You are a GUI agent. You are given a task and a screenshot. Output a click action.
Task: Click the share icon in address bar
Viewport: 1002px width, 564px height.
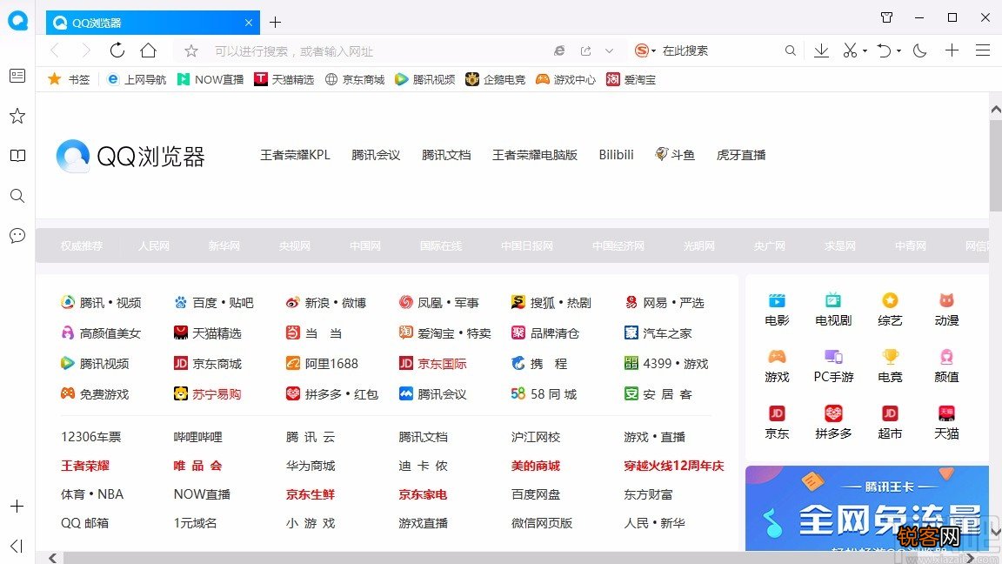(585, 50)
